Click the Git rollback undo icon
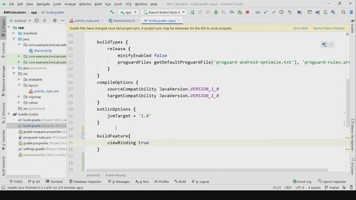Viewport: 356px width, 200px height. (x=289, y=12)
